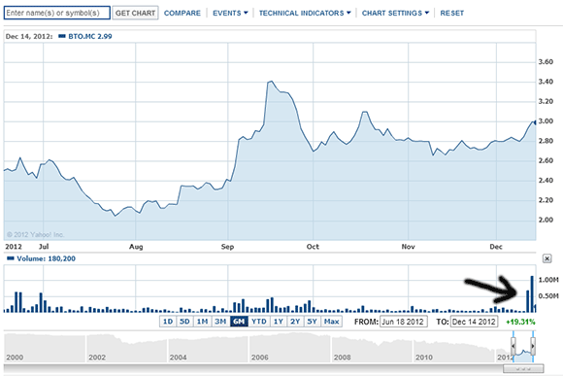The height and width of the screenshot is (376, 563).
Task: Click the BTO.MC 2.99 legend label
Action: (x=90, y=36)
